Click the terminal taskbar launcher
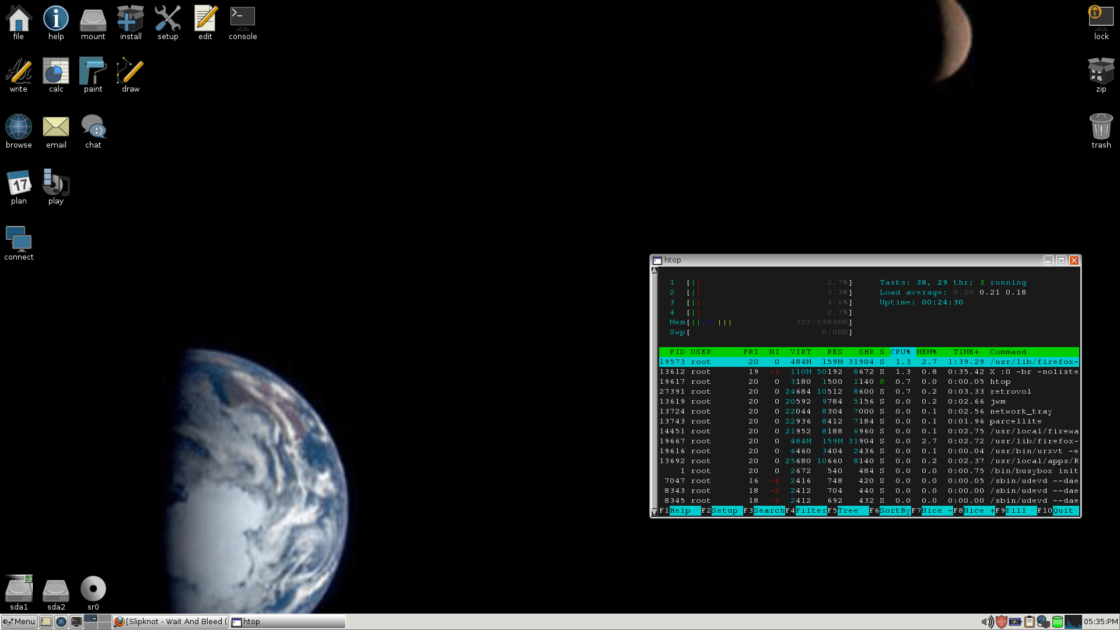 (76, 622)
